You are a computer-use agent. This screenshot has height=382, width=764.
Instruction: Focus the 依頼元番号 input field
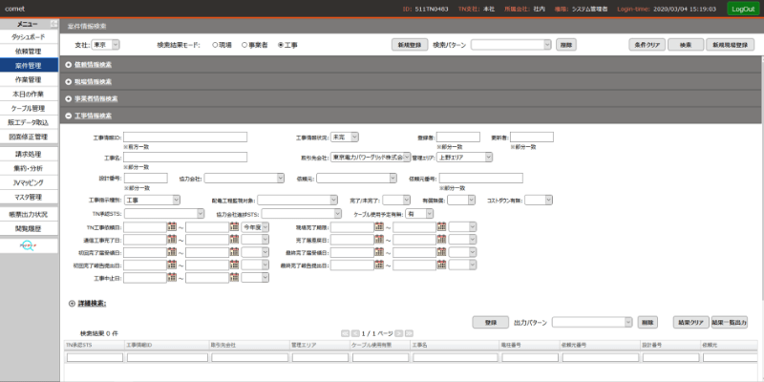tap(481, 178)
